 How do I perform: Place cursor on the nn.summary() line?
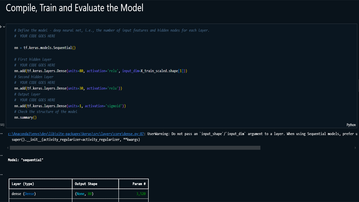(x=25, y=117)
